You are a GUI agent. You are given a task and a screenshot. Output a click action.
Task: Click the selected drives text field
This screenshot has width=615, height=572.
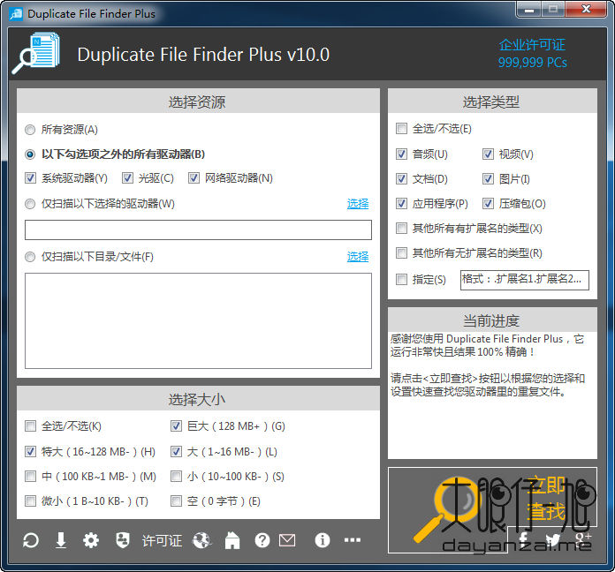[x=198, y=230]
